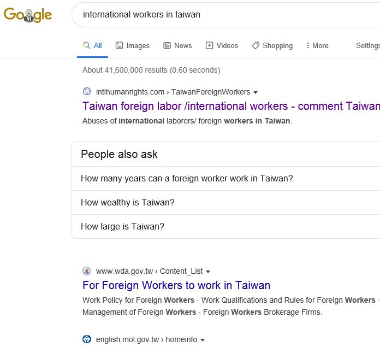This screenshot has width=380, height=347.
Task: Expand 'How large is Taiwan?' question
Action: point(122,227)
